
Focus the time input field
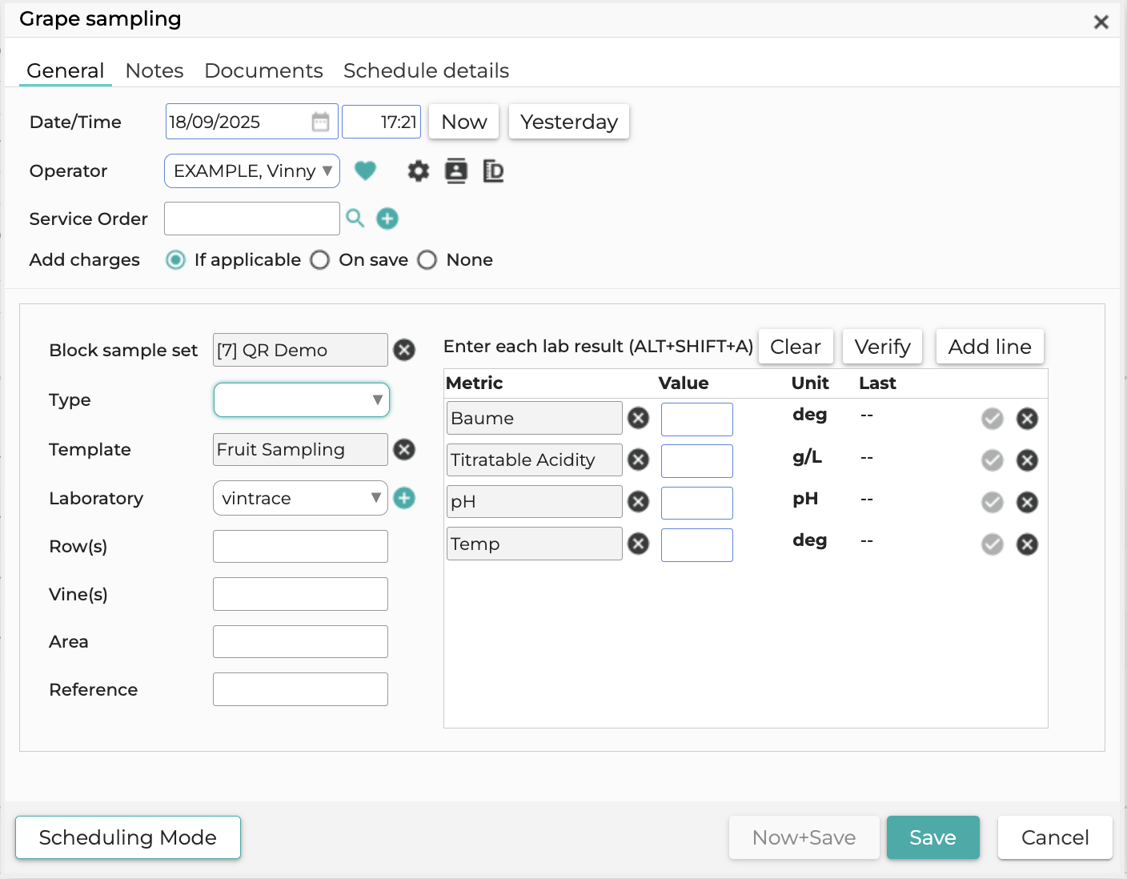coord(382,122)
